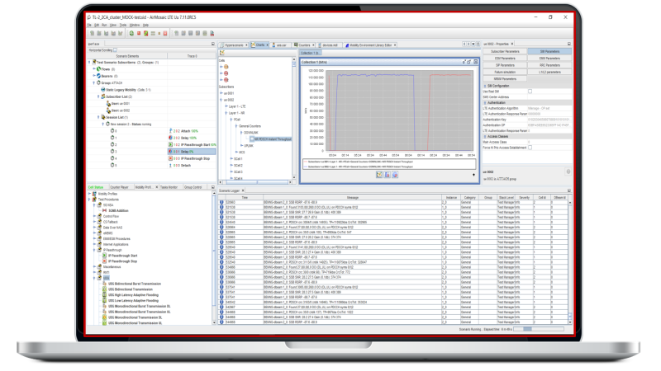The height and width of the screenshot is (371, 661).
Task: Toggle the Horizontal Scrolling checkbox
Action: (115, 50)
